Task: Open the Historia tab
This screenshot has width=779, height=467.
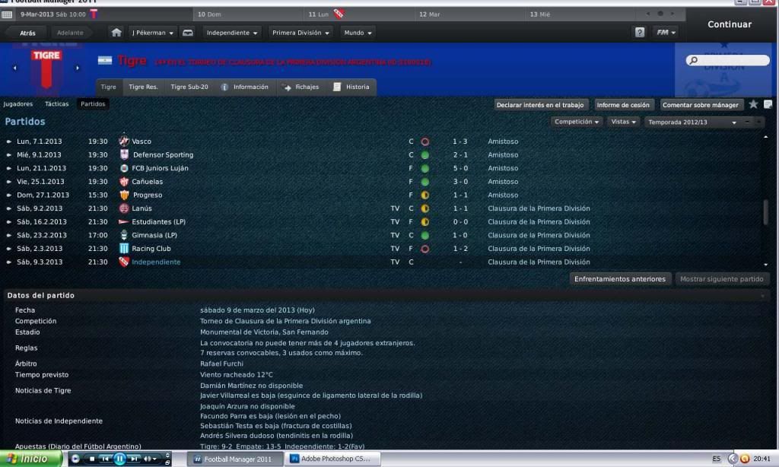Action: [x=351, y=87]
